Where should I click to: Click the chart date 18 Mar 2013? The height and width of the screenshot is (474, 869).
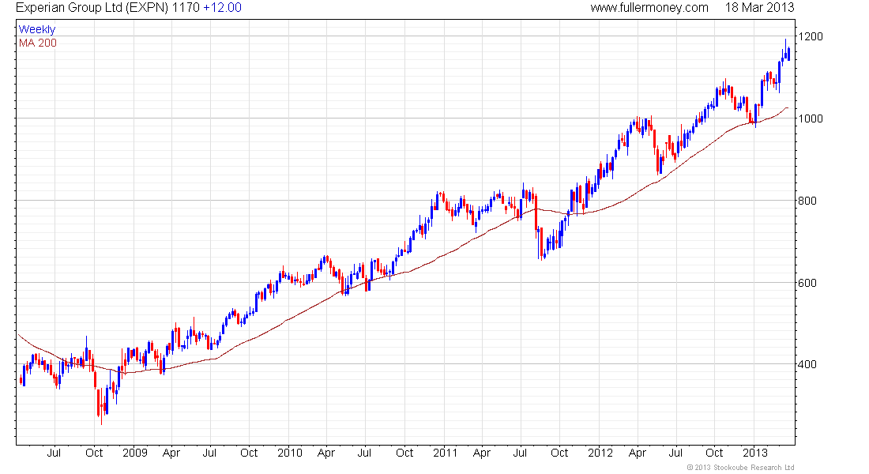[x=759, y=8]
